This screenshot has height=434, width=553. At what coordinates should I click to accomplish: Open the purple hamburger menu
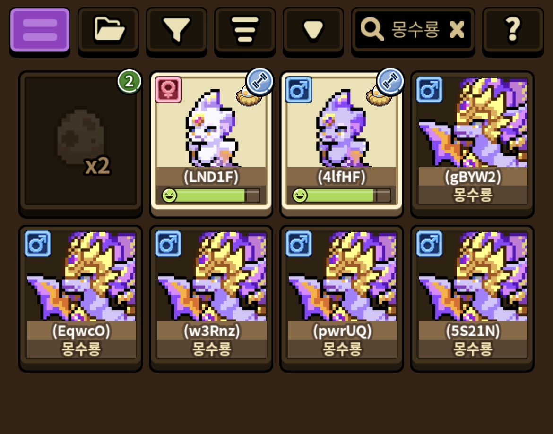pos(40,31)
